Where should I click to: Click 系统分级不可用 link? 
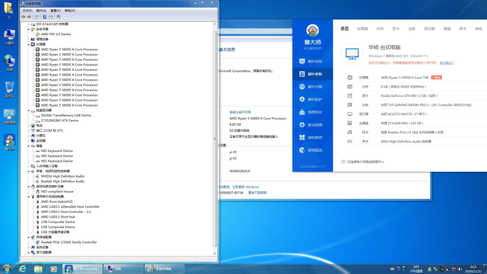click(240, 112)
